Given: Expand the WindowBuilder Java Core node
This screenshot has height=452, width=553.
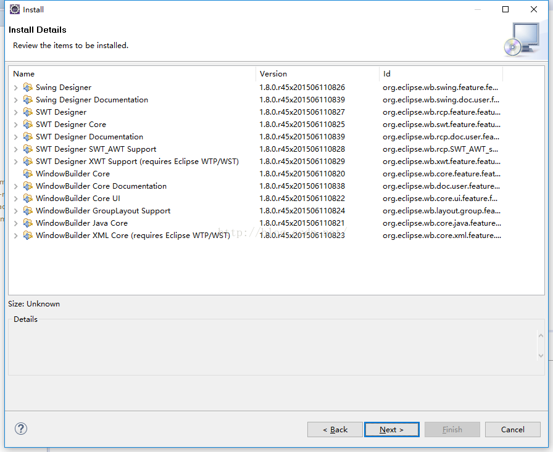Looking at the screenshot, I should tap(15, 223).
